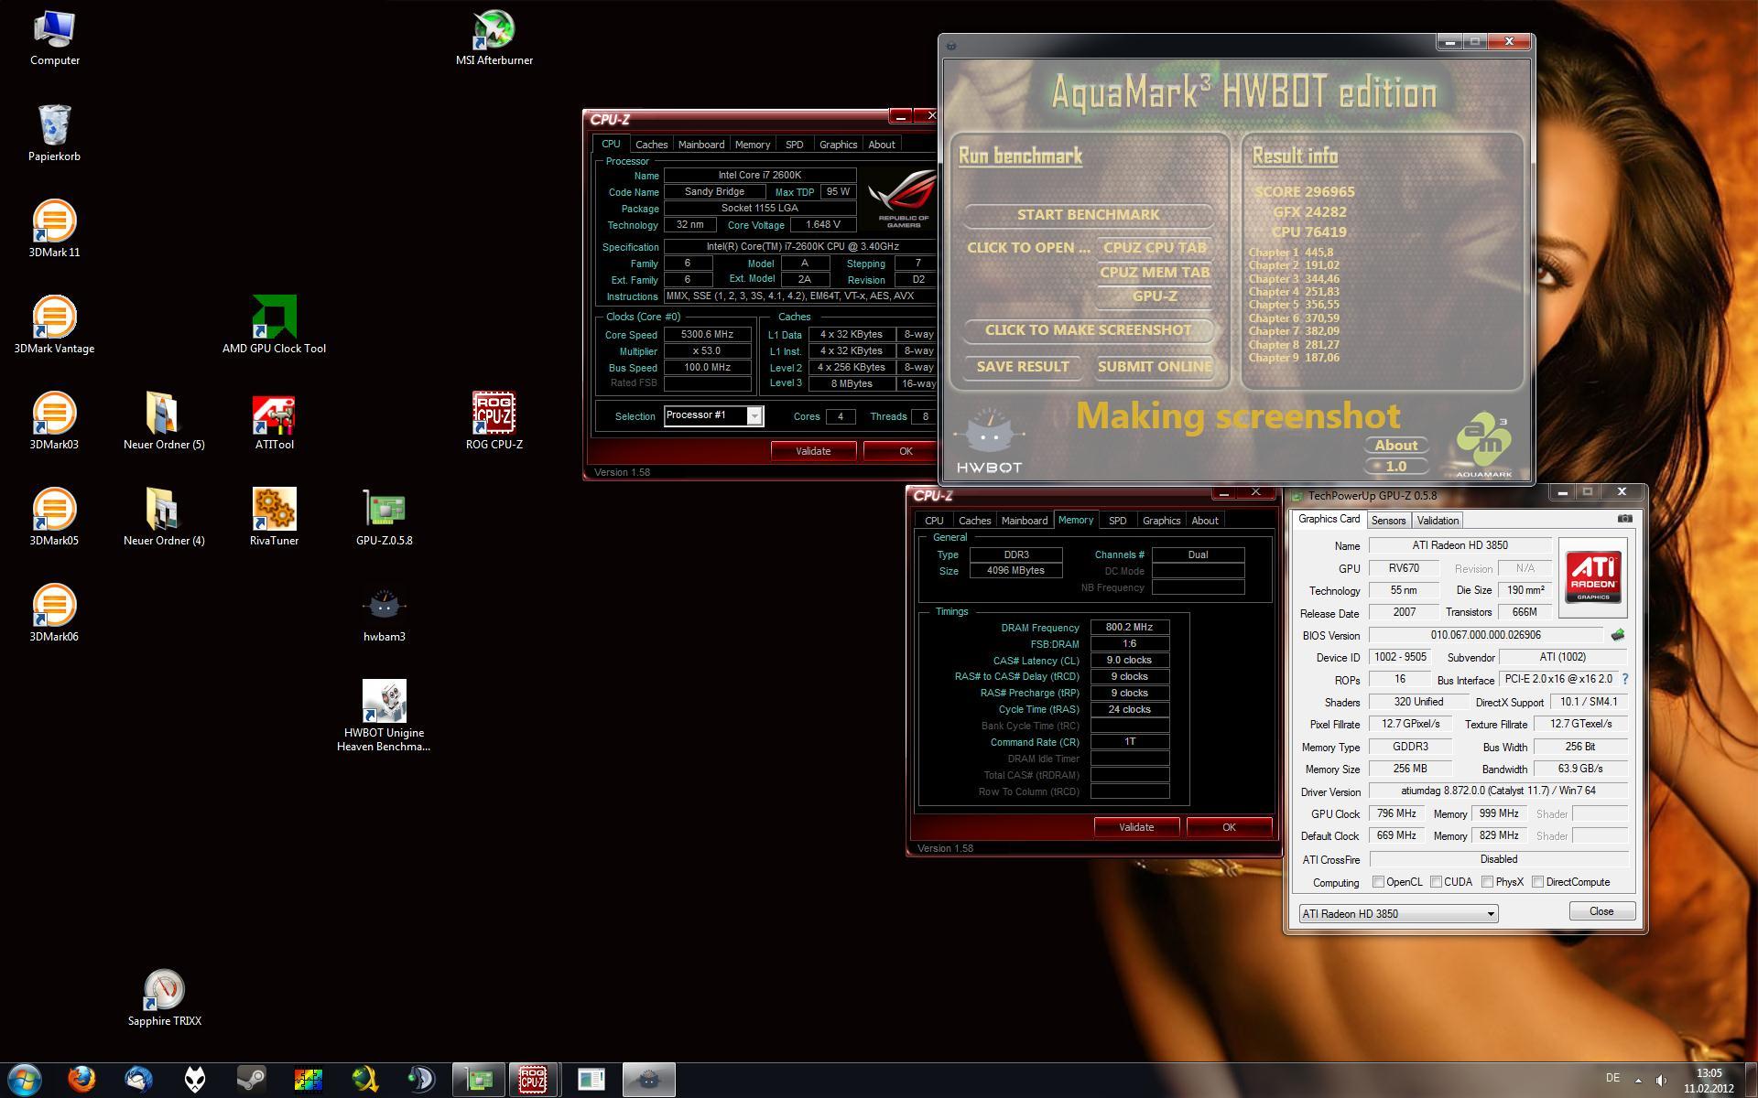Select the 3DMark03 desktop shortcut

pos(55,422)
